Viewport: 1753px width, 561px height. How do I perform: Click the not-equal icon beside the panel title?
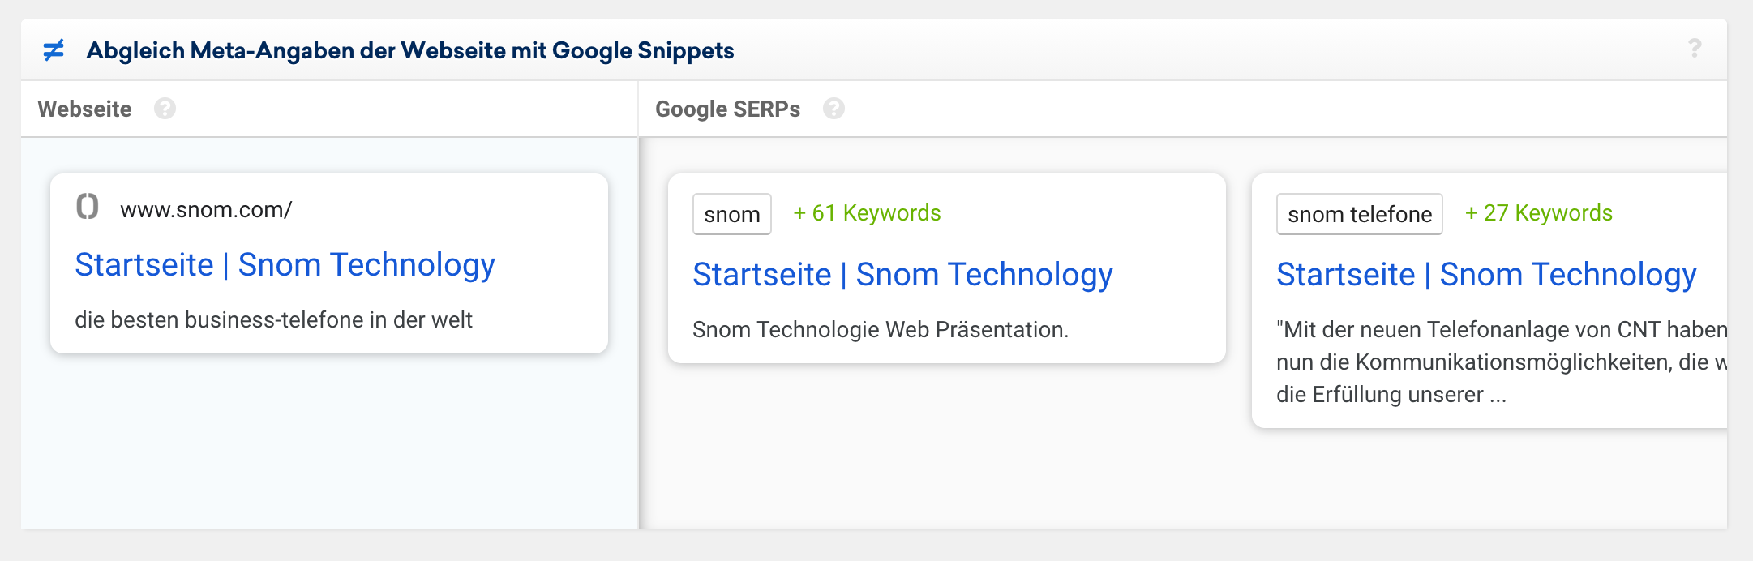pos(54,50)
